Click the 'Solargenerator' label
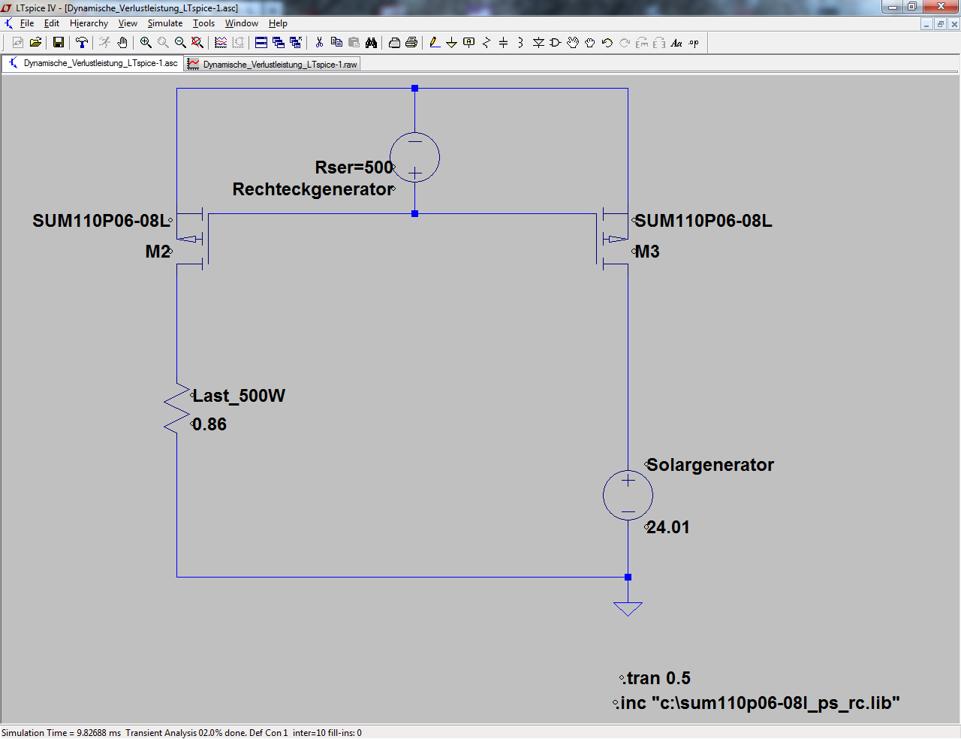The image size is (961, 739). (x=710, y=465)
